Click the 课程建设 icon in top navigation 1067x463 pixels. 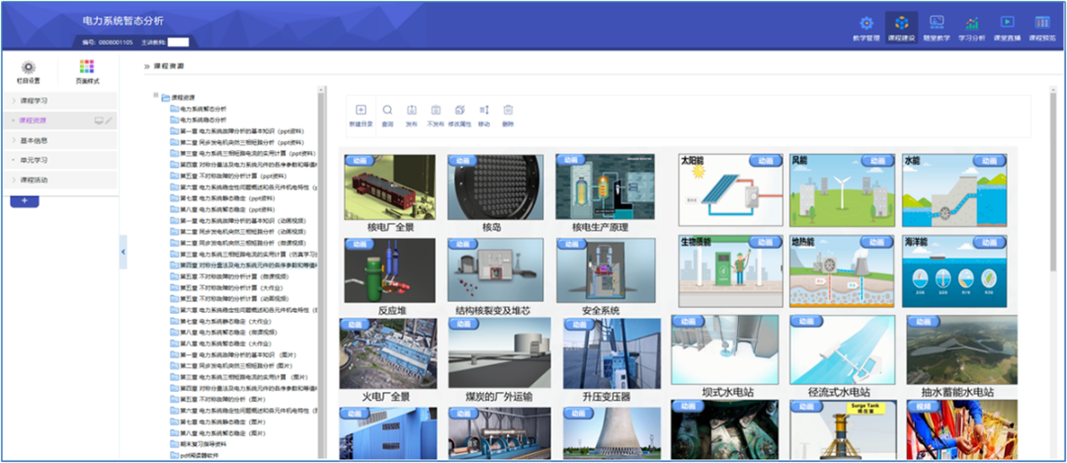901,23
